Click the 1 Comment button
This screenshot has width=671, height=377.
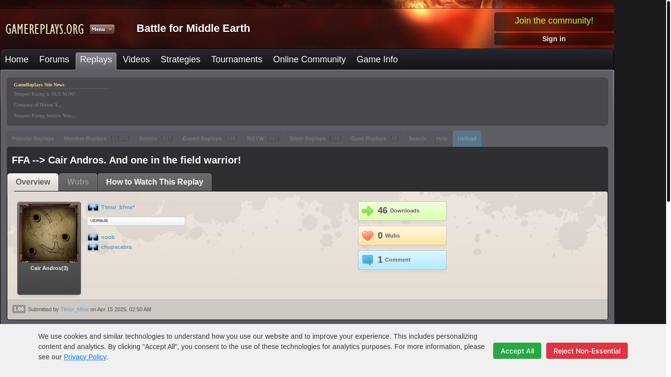(402, 260)
